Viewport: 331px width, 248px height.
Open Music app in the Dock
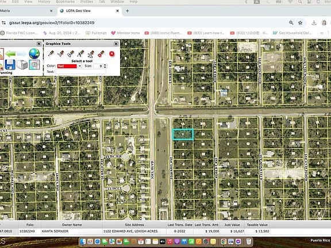pyautogui.click(x=170, y=241)
